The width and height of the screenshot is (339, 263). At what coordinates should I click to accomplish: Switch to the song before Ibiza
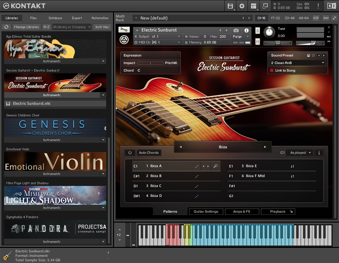[181, 147]
